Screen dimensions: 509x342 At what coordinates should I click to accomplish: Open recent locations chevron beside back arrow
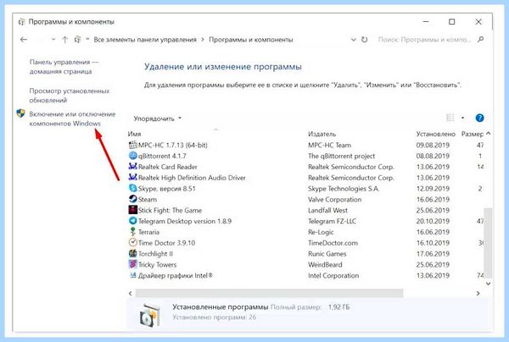pyautogui.click(x=53, y=40)
